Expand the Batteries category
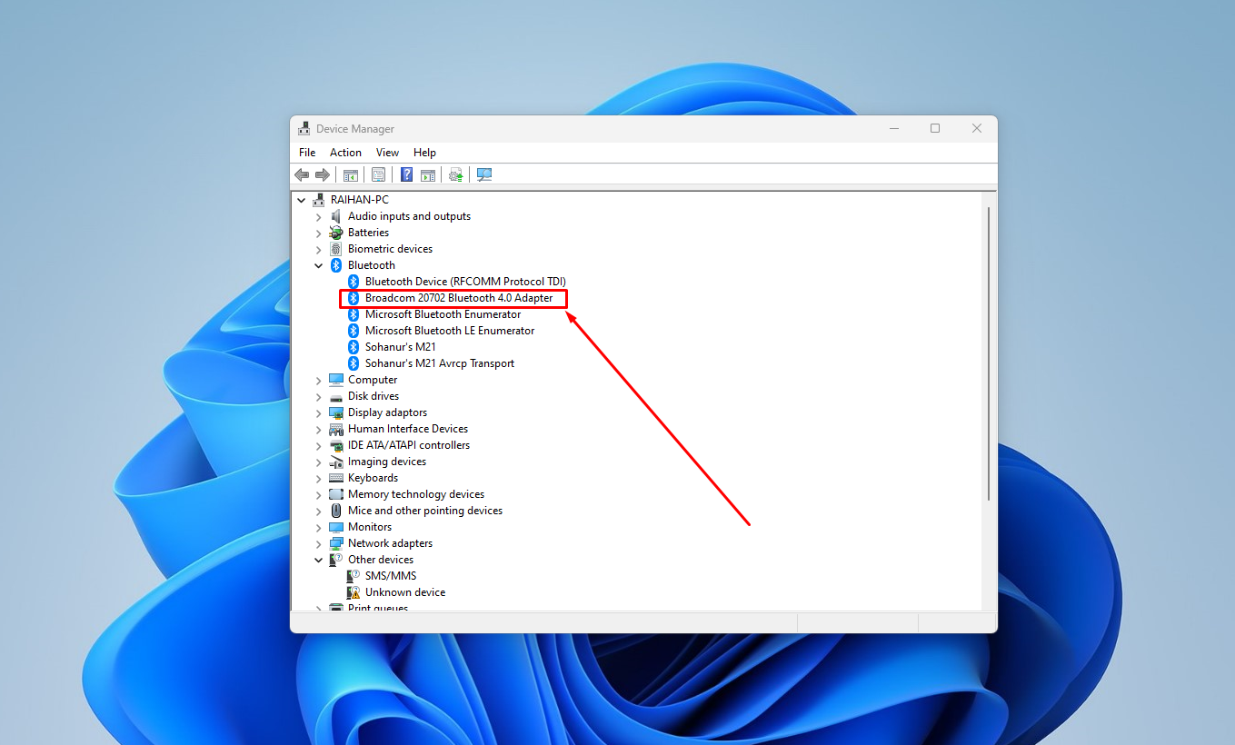 point(318,233)
